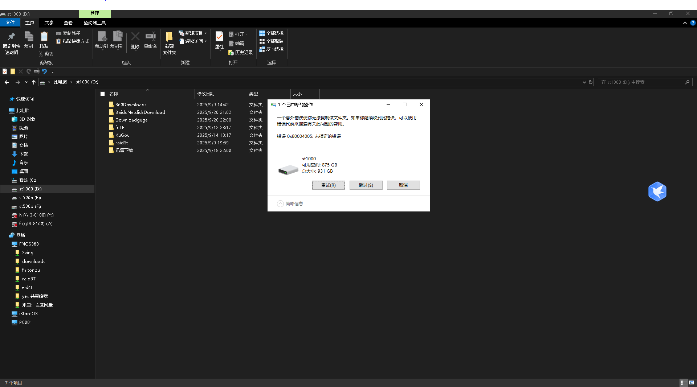Click the blue bird floating icon
The width and height of the screenshot is (697, 387).
click(657, 192)
